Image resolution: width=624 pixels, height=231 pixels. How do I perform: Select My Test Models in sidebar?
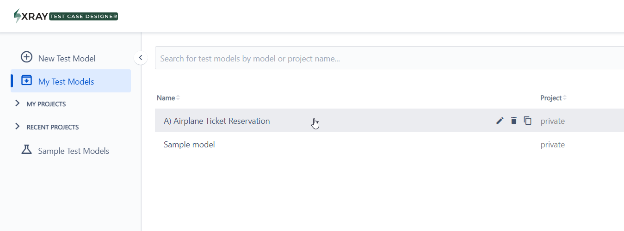(x=71, y=81)
